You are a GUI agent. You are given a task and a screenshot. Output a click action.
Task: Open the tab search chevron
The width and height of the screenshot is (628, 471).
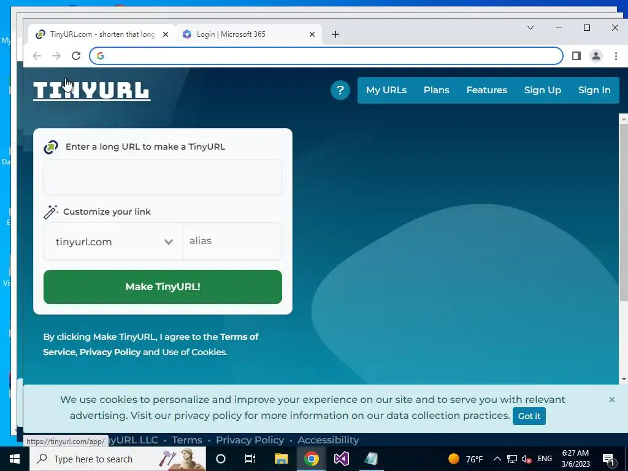530,28
